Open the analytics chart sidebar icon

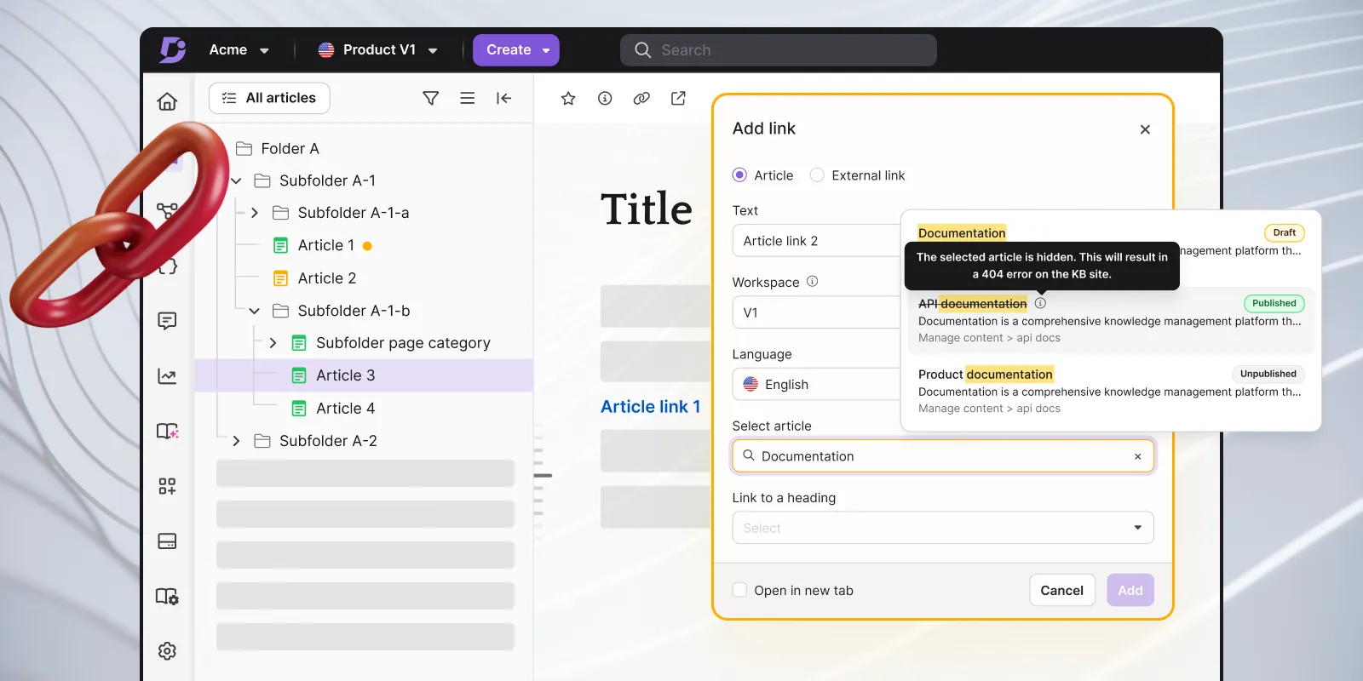point(167,376)
